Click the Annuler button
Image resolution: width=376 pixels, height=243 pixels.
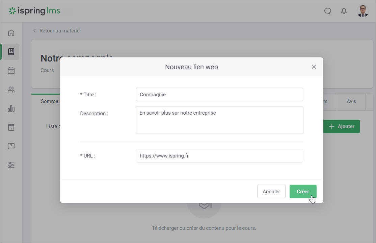271,191
